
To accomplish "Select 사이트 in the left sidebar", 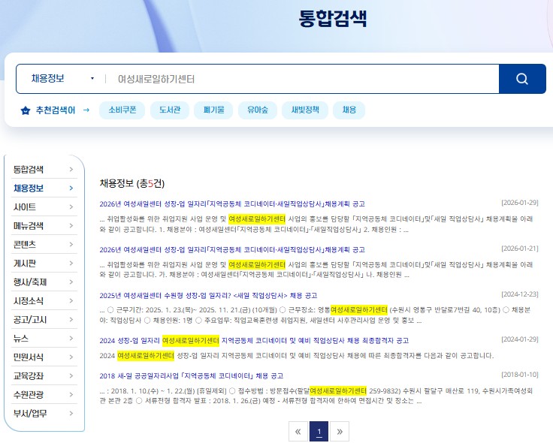I will pyautogui.click(x=25, y=207).
